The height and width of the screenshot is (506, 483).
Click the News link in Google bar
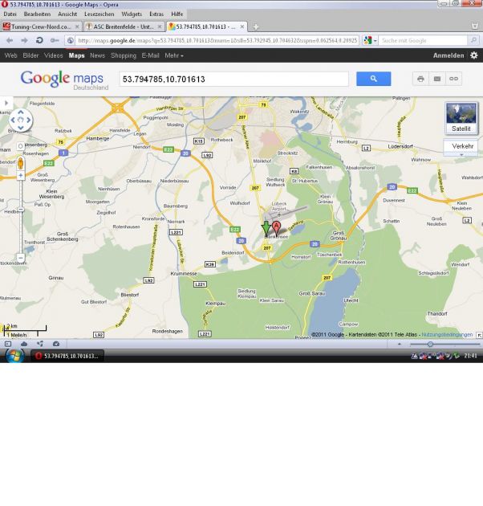pyautogui.click(x=97, y=55)
